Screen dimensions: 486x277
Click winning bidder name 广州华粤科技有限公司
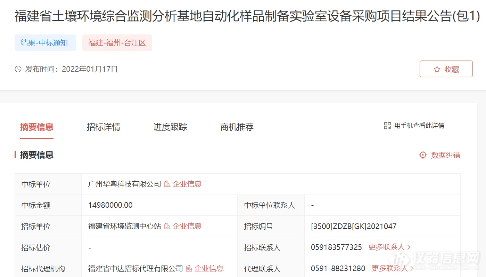pos(125,184)
